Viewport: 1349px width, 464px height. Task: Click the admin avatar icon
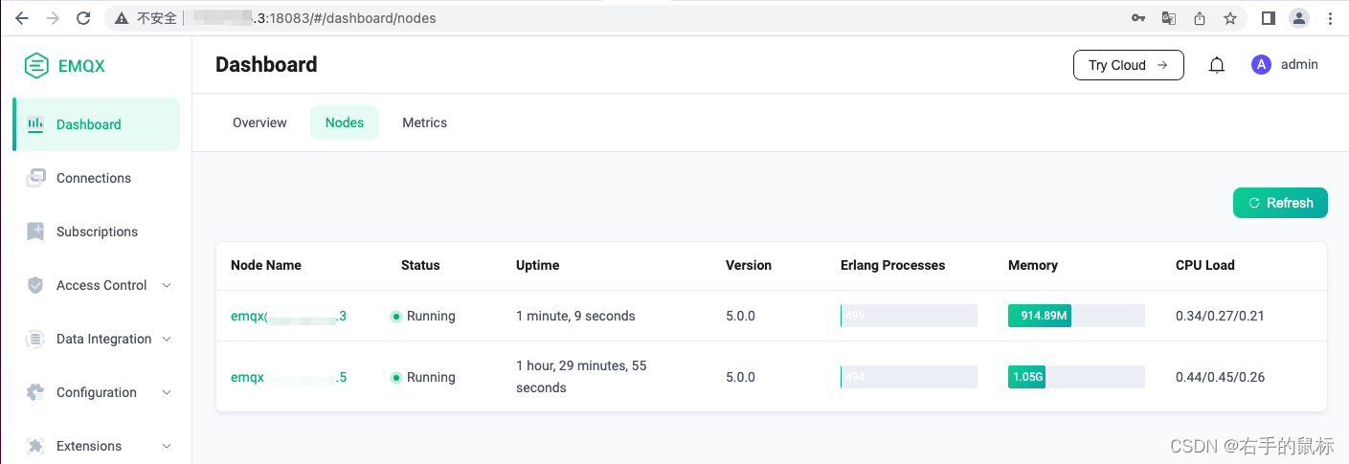pos(1261,65)
